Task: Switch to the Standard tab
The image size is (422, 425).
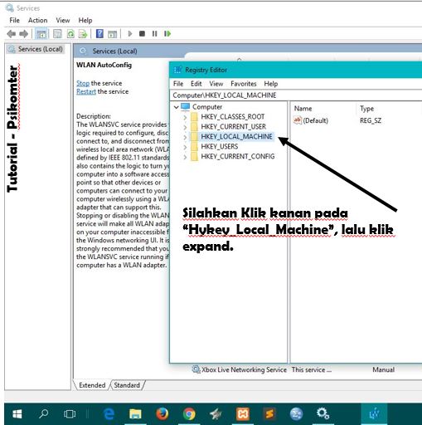Action: [127, 385]
